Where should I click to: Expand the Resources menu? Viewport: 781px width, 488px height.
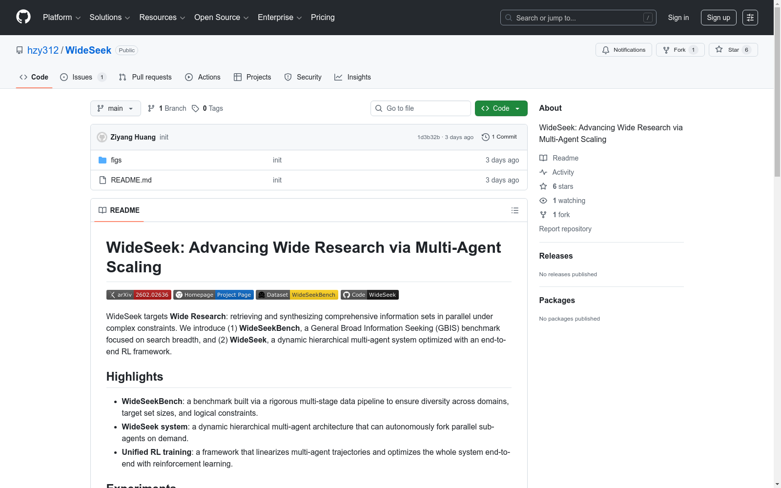click(x=162, y=18)
